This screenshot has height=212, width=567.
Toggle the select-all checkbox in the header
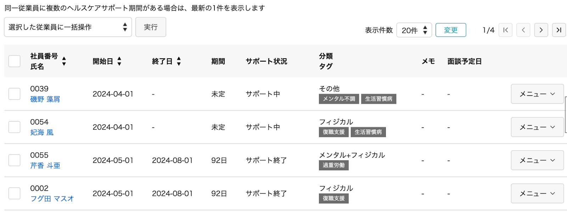coord(15,61)
